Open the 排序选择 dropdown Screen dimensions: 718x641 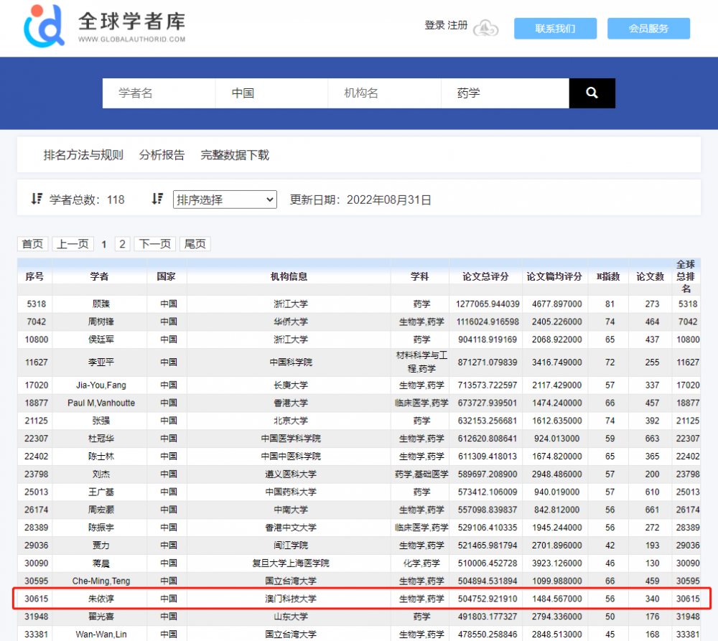(225, 200)
